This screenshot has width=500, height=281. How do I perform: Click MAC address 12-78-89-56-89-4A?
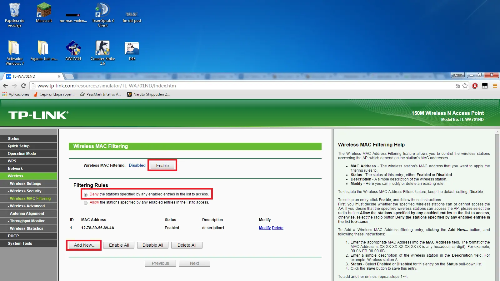pos(98,228)
